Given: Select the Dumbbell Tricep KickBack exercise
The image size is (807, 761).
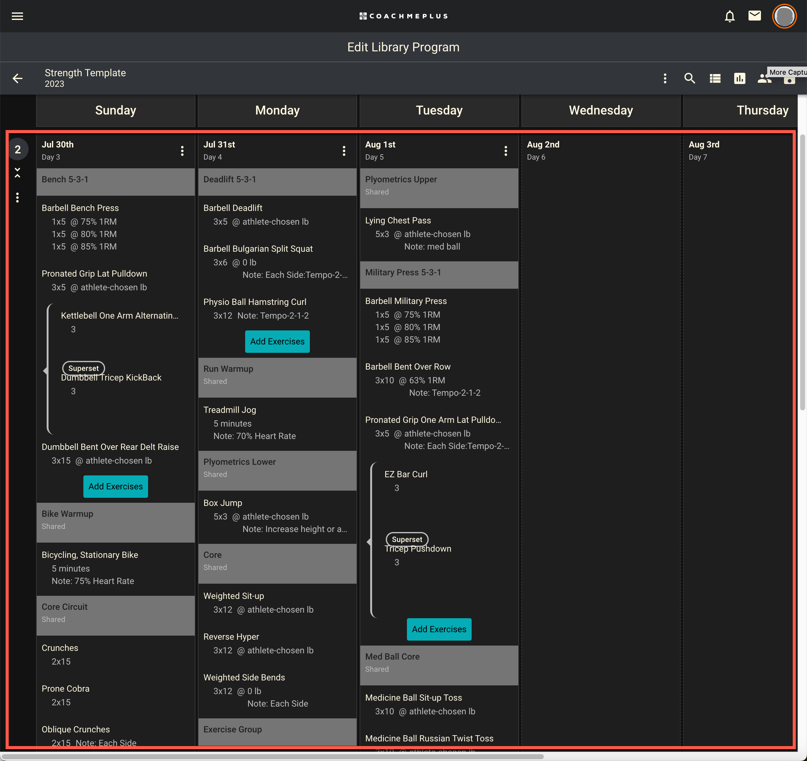Looking at the screenshot, I should [111, 377].
